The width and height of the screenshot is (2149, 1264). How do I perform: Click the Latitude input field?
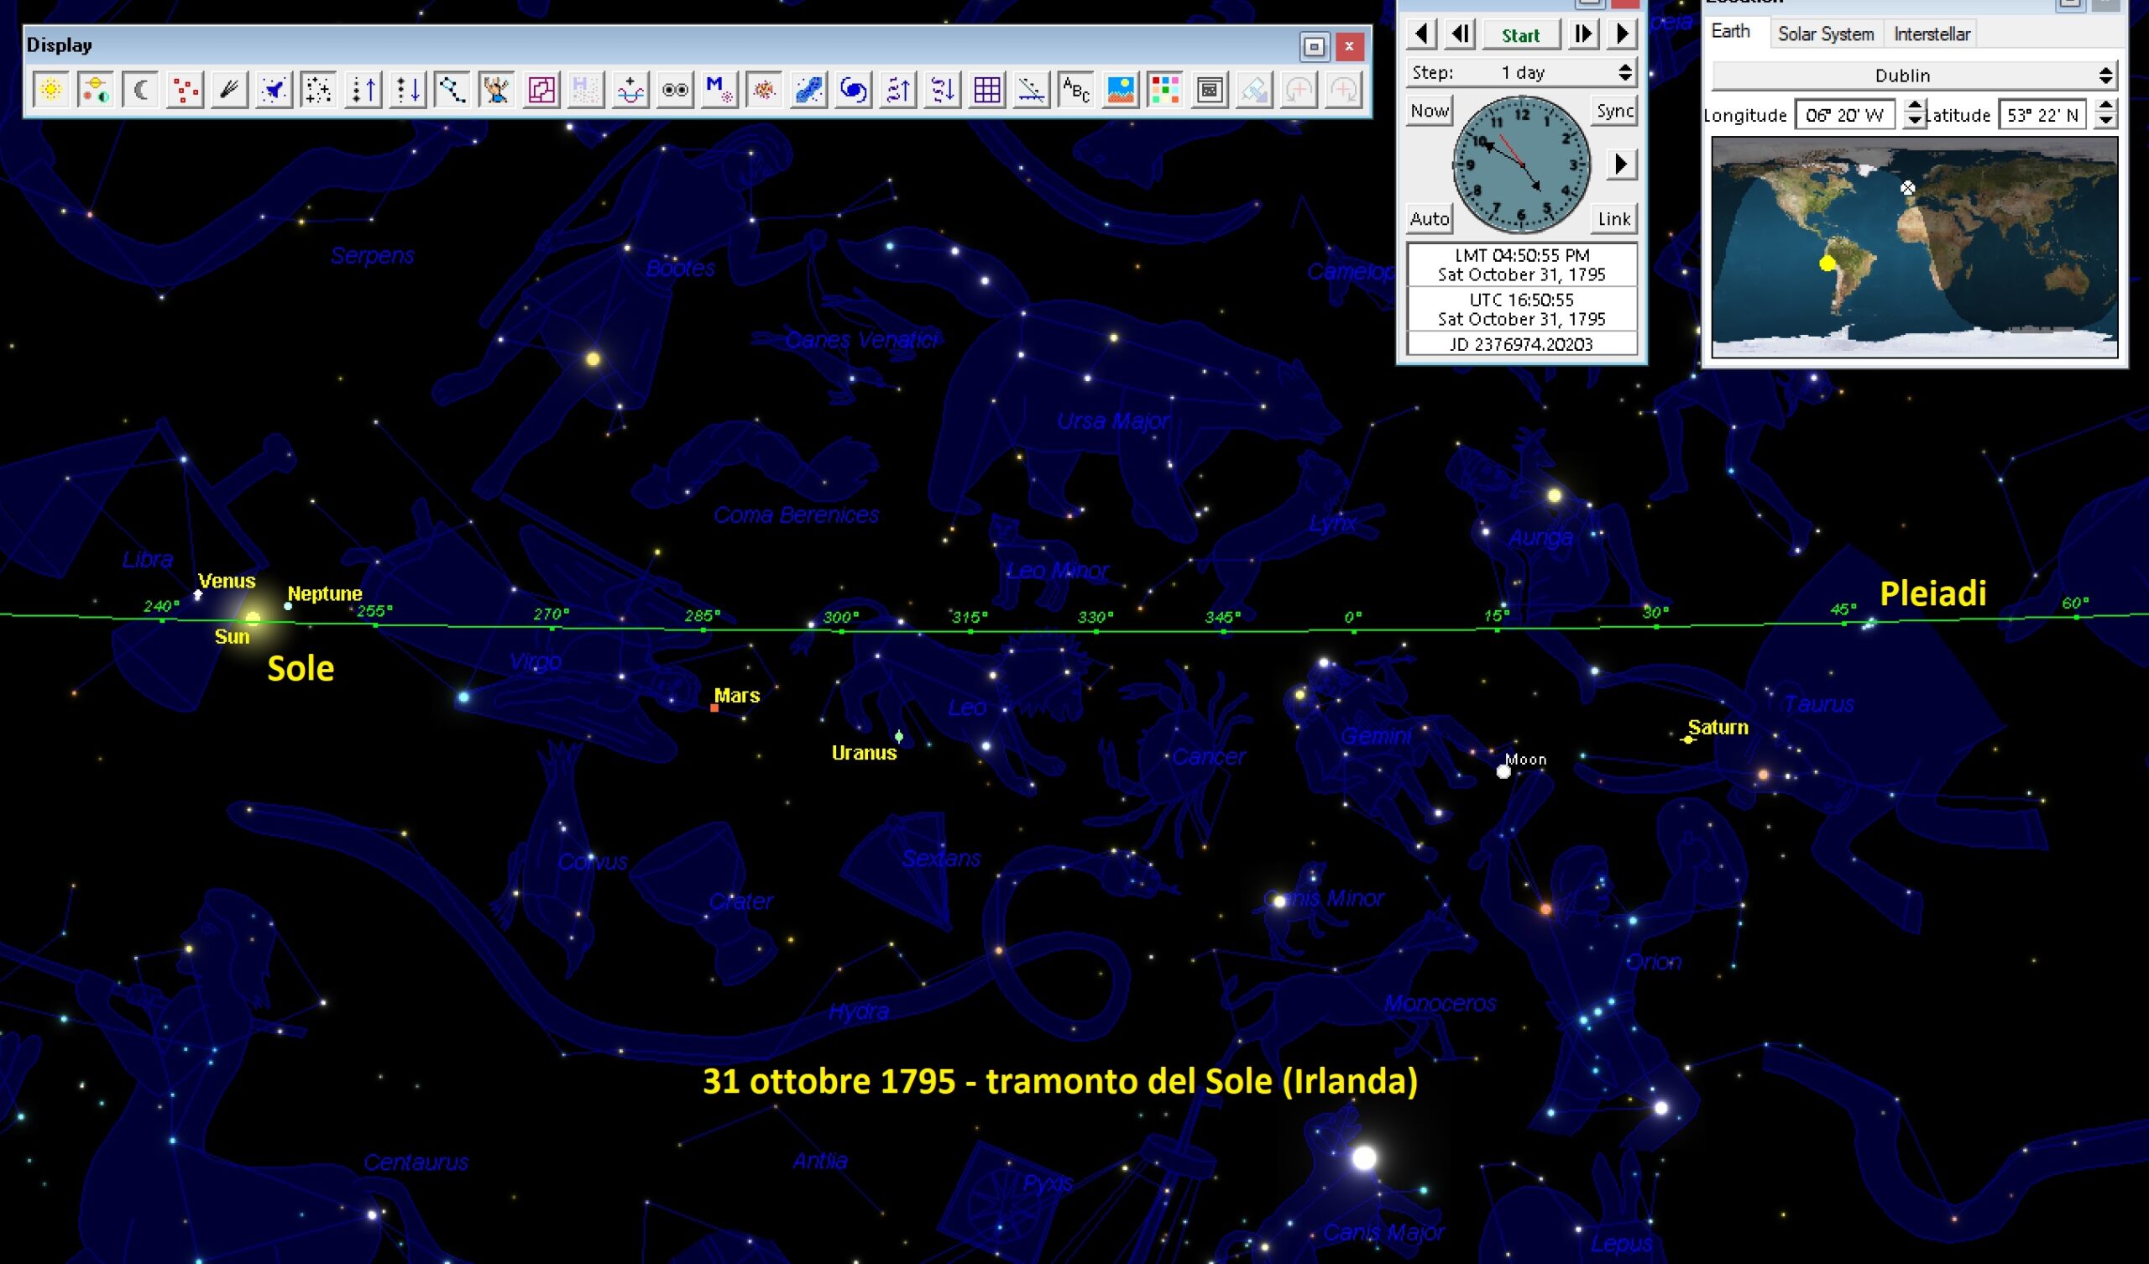click(x=2042, y=115)
